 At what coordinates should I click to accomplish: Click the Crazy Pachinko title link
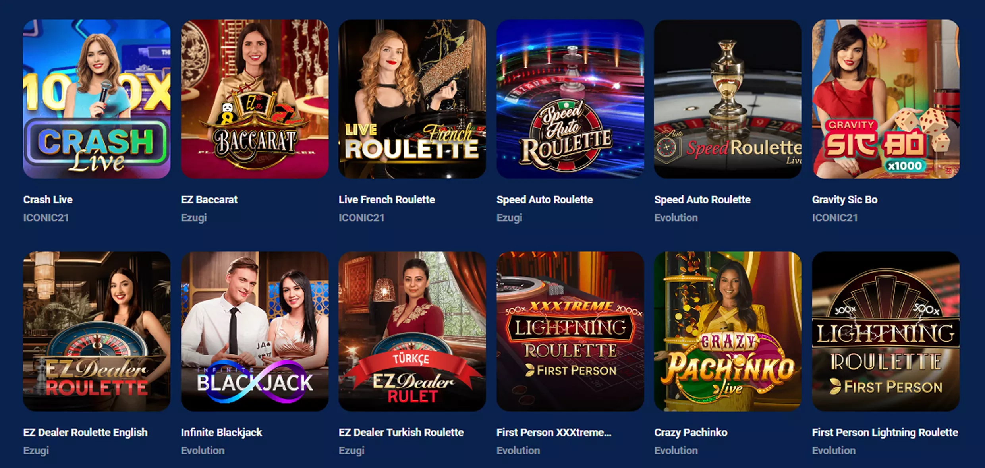(691, 432)
